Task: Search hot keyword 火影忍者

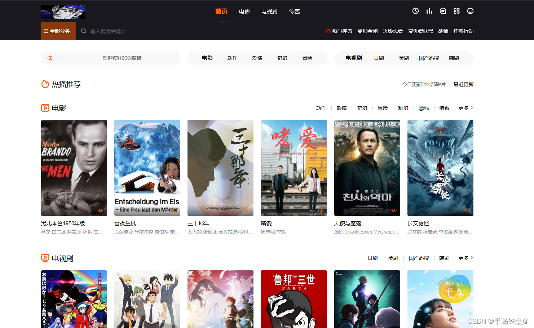Action: 393,31
